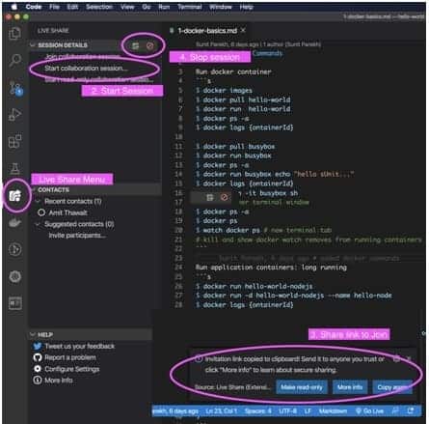Open the Testing flask icon view

point(14,168)
